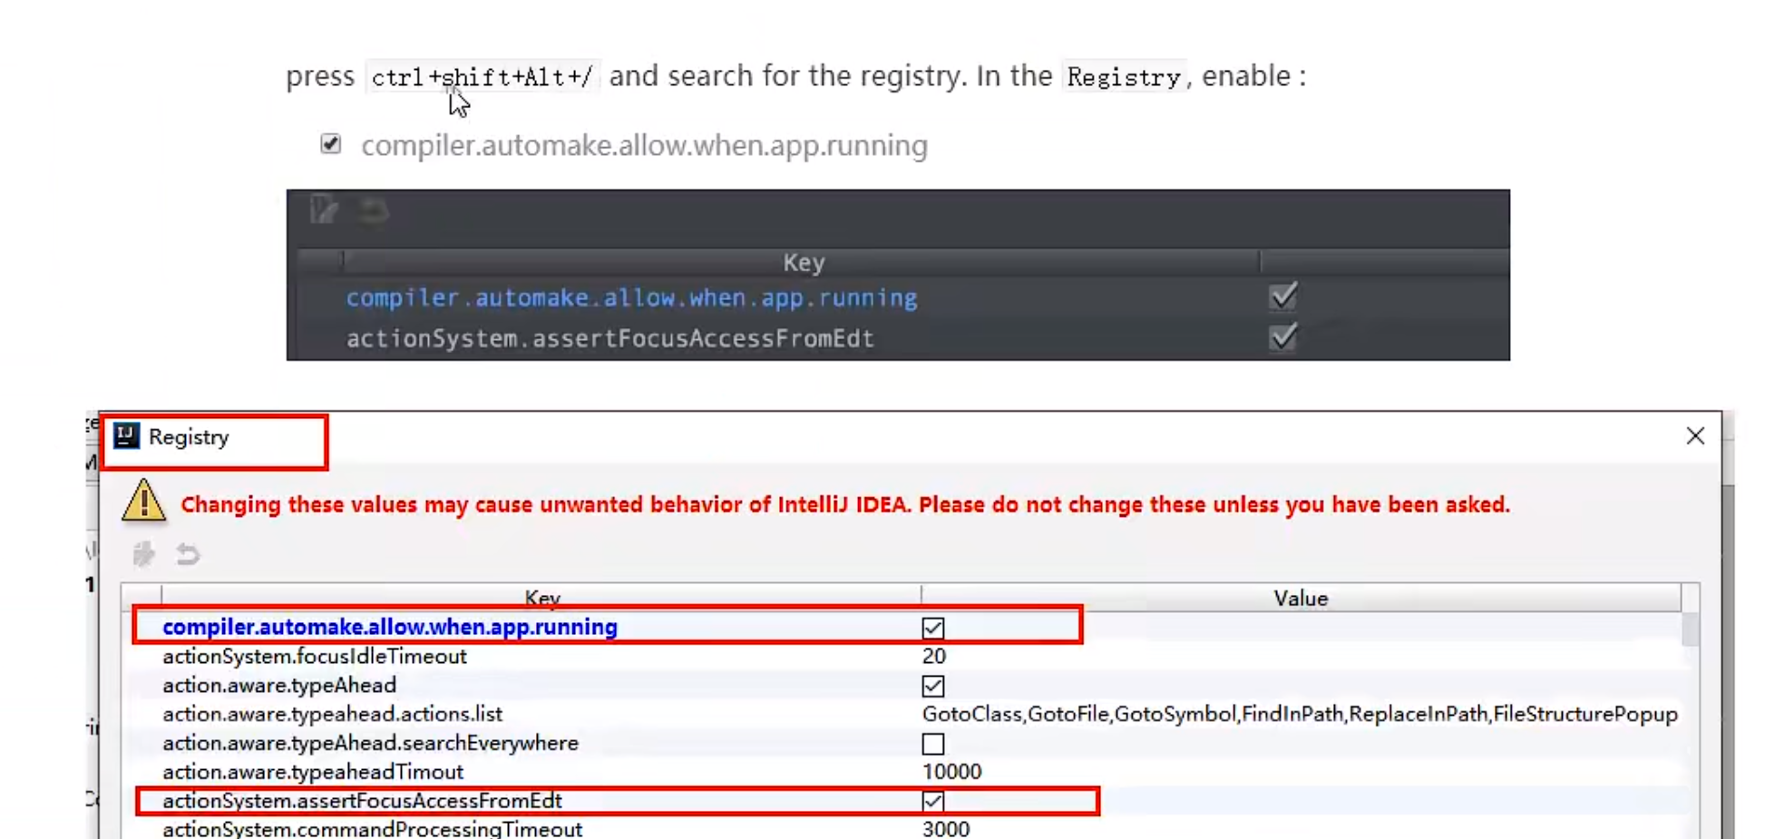
Task: Click undo icon in dark registry image
Action: click(373, 210)
